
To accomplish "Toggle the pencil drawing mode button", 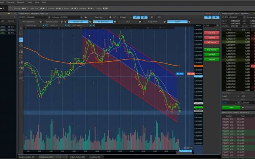I will point(136,17).
